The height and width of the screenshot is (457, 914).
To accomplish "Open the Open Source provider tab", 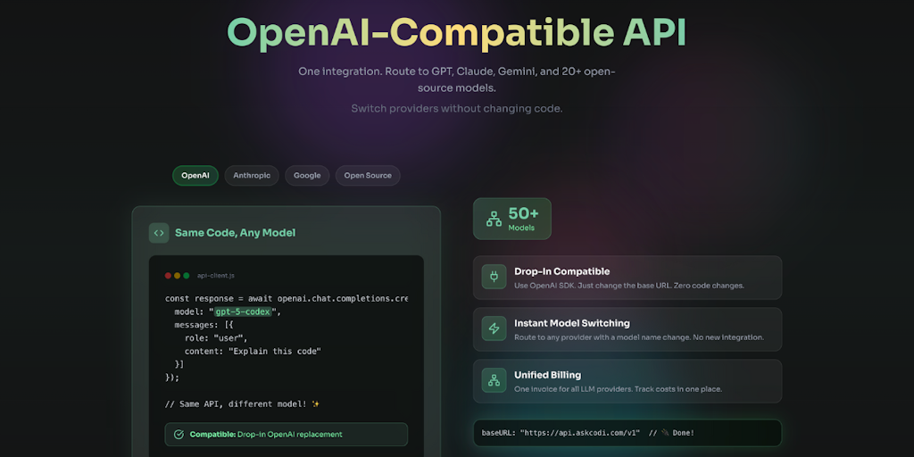I will (x=368, y=176).
